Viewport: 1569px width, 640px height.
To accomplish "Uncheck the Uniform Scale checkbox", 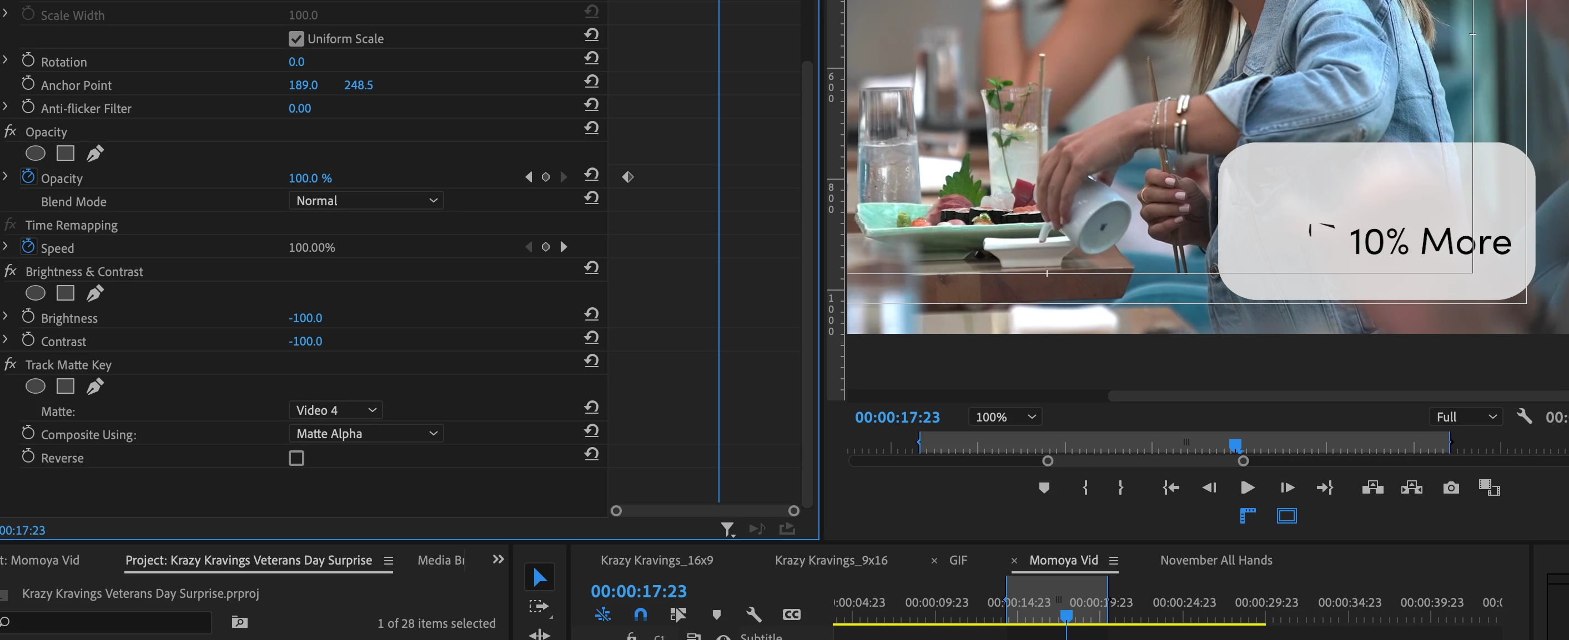I will (296, 39).
